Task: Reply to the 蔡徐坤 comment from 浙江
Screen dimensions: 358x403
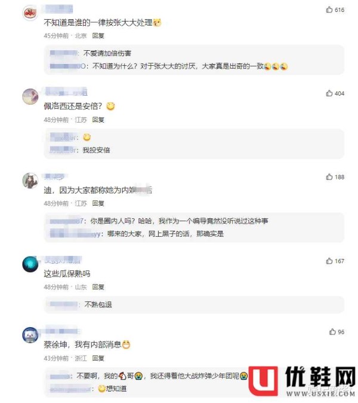Action: [x=98, y=358]
